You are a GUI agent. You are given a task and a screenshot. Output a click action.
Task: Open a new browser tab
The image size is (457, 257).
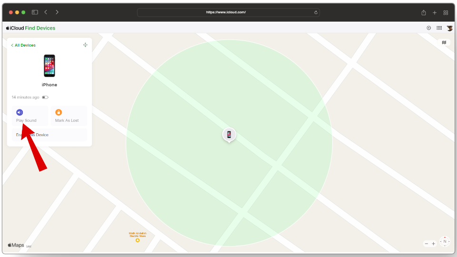pyautogui.click(x=435, y=12)
